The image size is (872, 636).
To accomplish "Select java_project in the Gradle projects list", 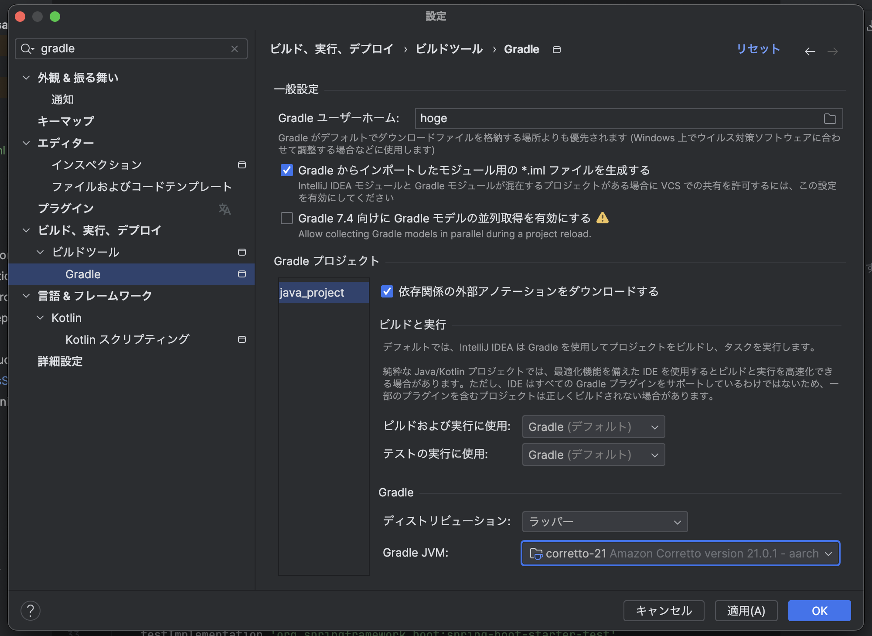I will 323,292.
